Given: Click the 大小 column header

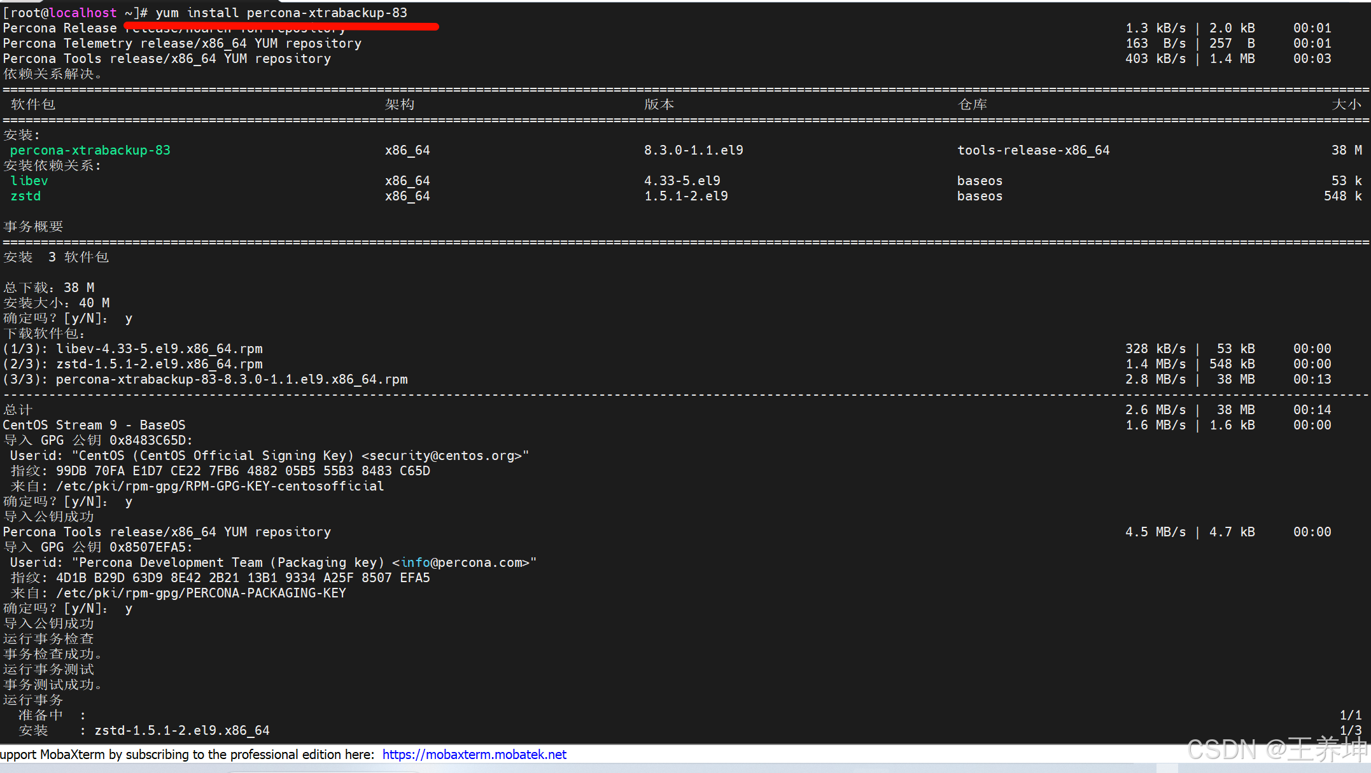Looking at the screenshot, I should point(1346,104).
